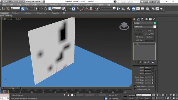
Task: Click the Mirror tool icon
Action: click(119, 9)
